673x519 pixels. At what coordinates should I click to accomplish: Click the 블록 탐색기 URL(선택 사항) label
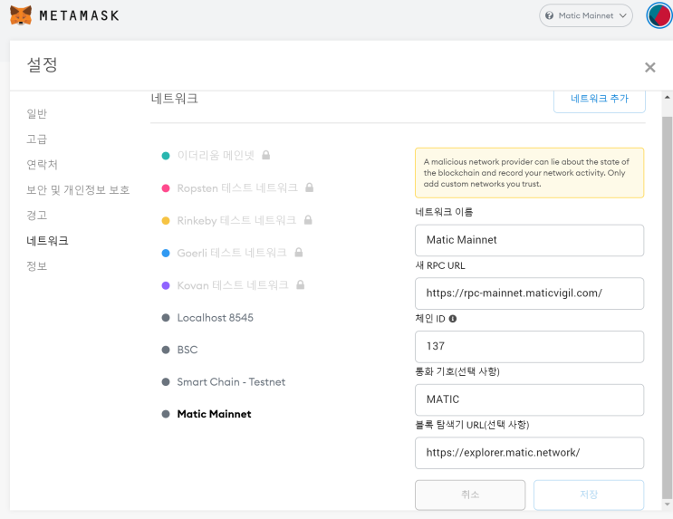(472, 425)
